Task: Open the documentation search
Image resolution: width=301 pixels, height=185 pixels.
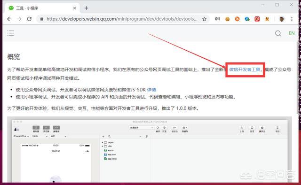Action: pyautogui.click(x=278, y=33)
